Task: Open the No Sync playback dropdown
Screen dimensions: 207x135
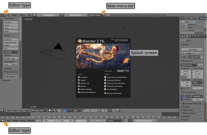Action: click(x=115, y=120)
